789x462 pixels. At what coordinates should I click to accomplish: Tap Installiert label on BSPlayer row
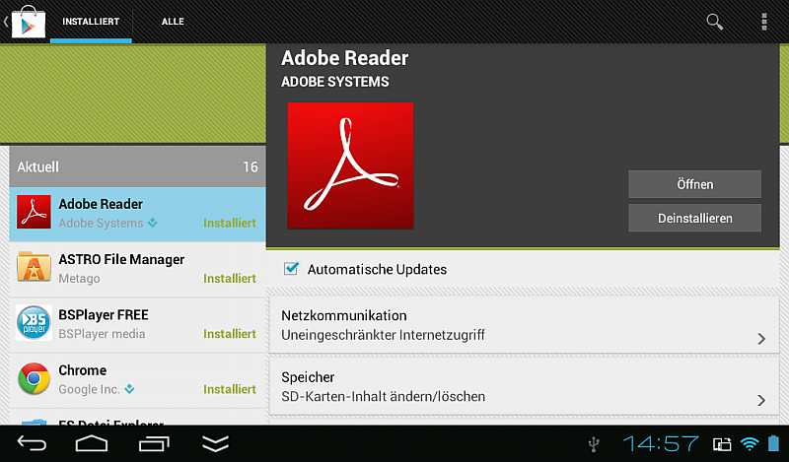tap(230, 333)
